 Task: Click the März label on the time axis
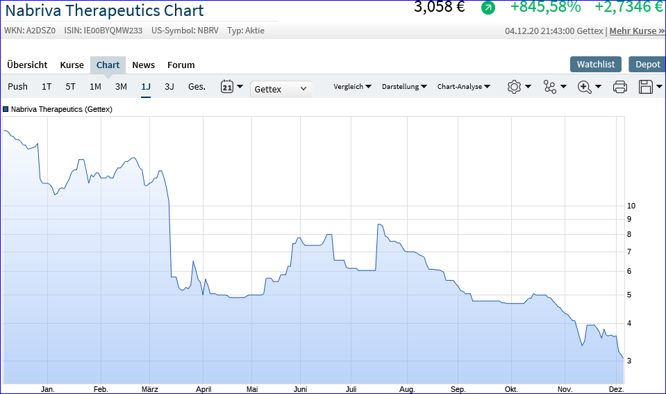(x=150, y=389)
